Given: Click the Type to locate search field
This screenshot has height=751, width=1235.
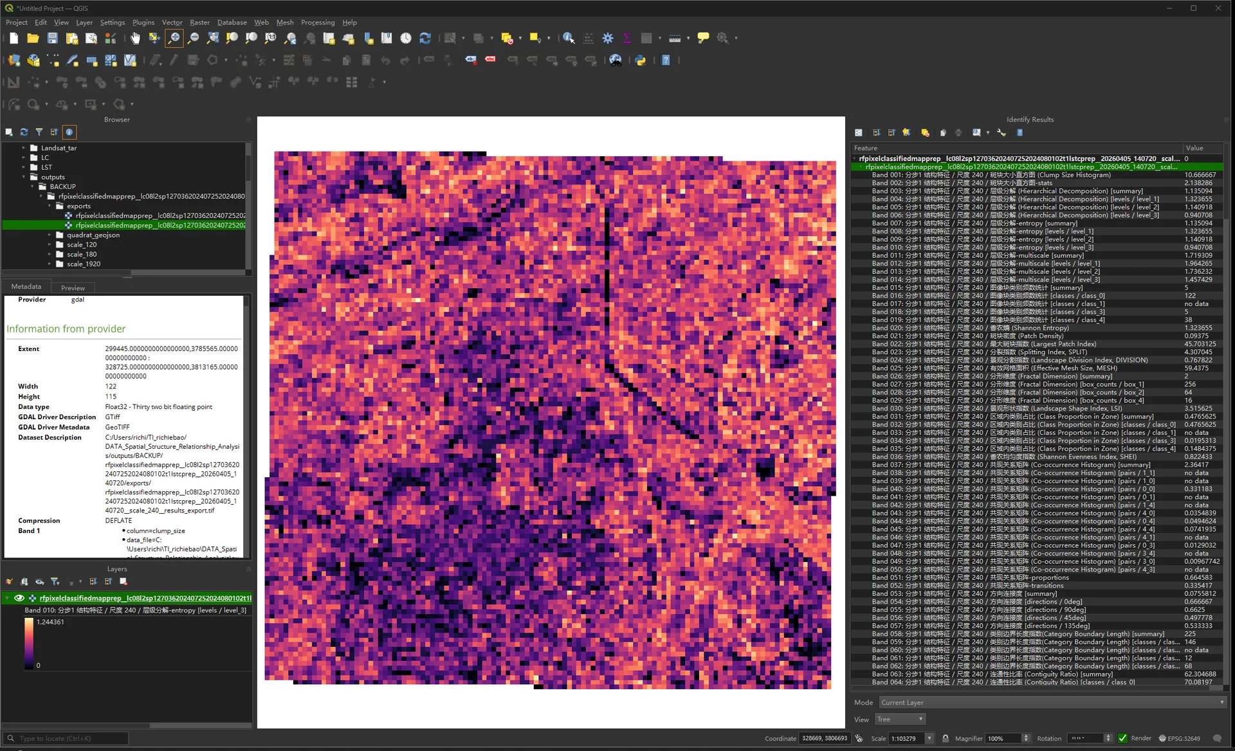Looking at the screenshot, I should tap(66, 738).
